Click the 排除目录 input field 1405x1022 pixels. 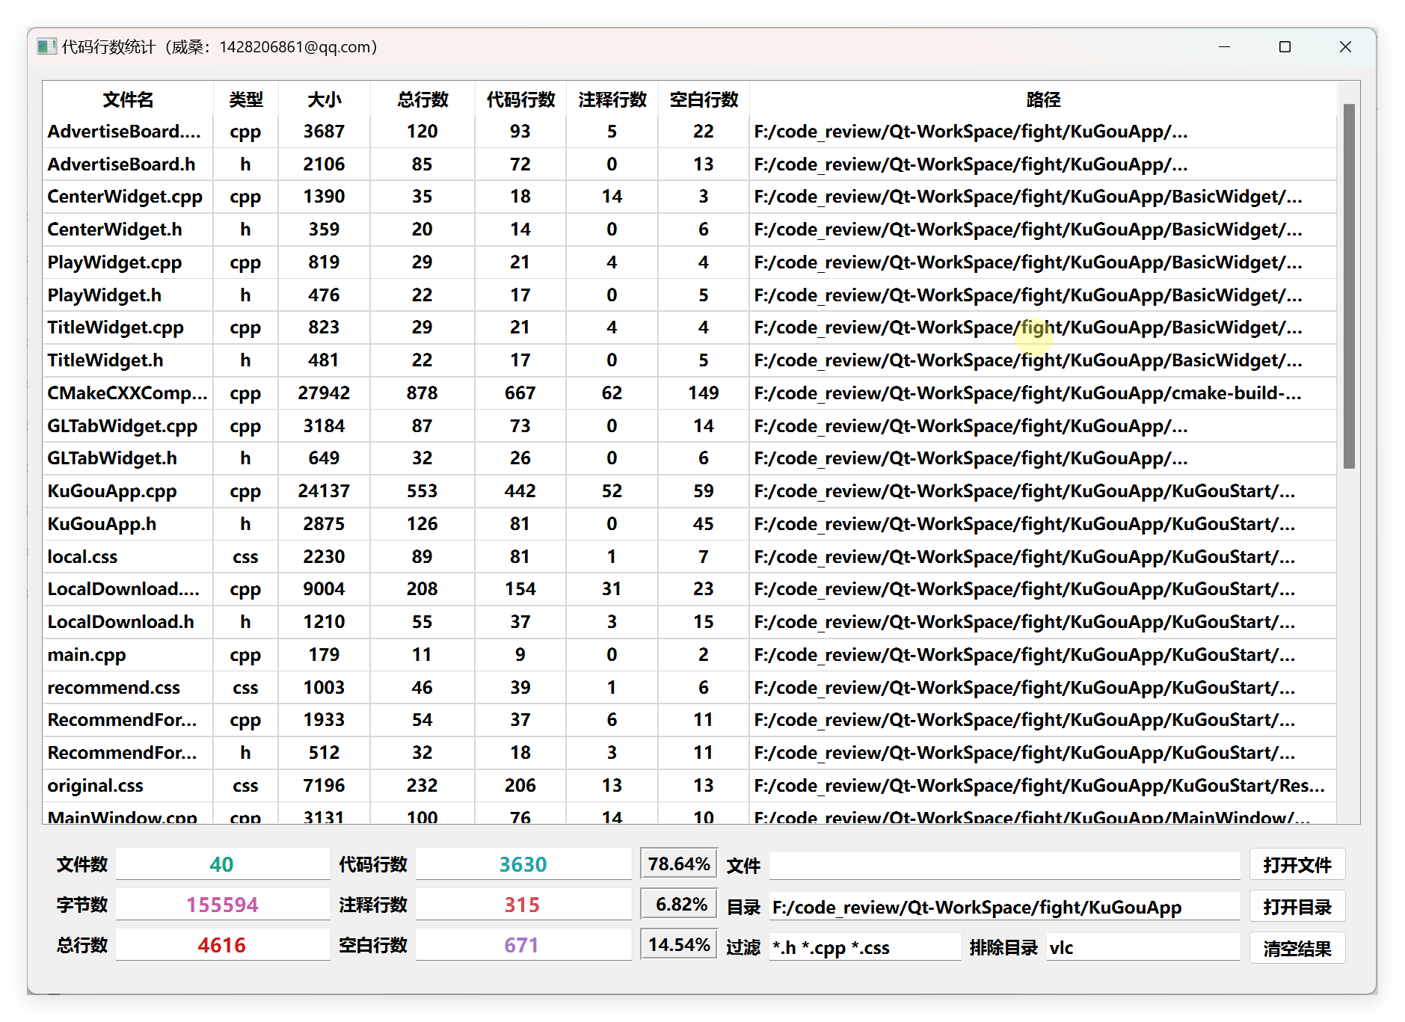point(1143,947)
